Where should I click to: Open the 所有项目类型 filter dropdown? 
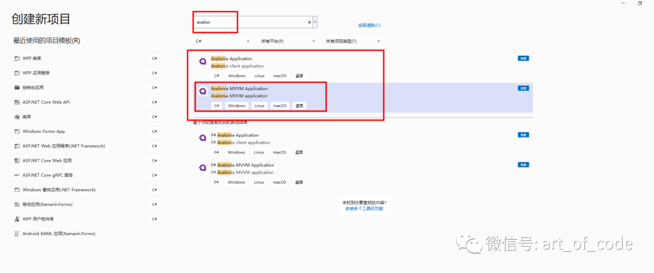click(x=353, y=41)
